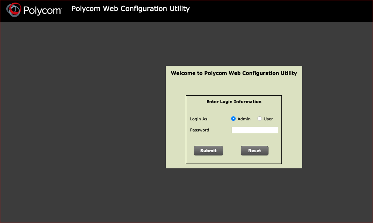The height and width of the screenshot is (223, 373).
Task: Focus the Password input field
Action: coord(254,130)
